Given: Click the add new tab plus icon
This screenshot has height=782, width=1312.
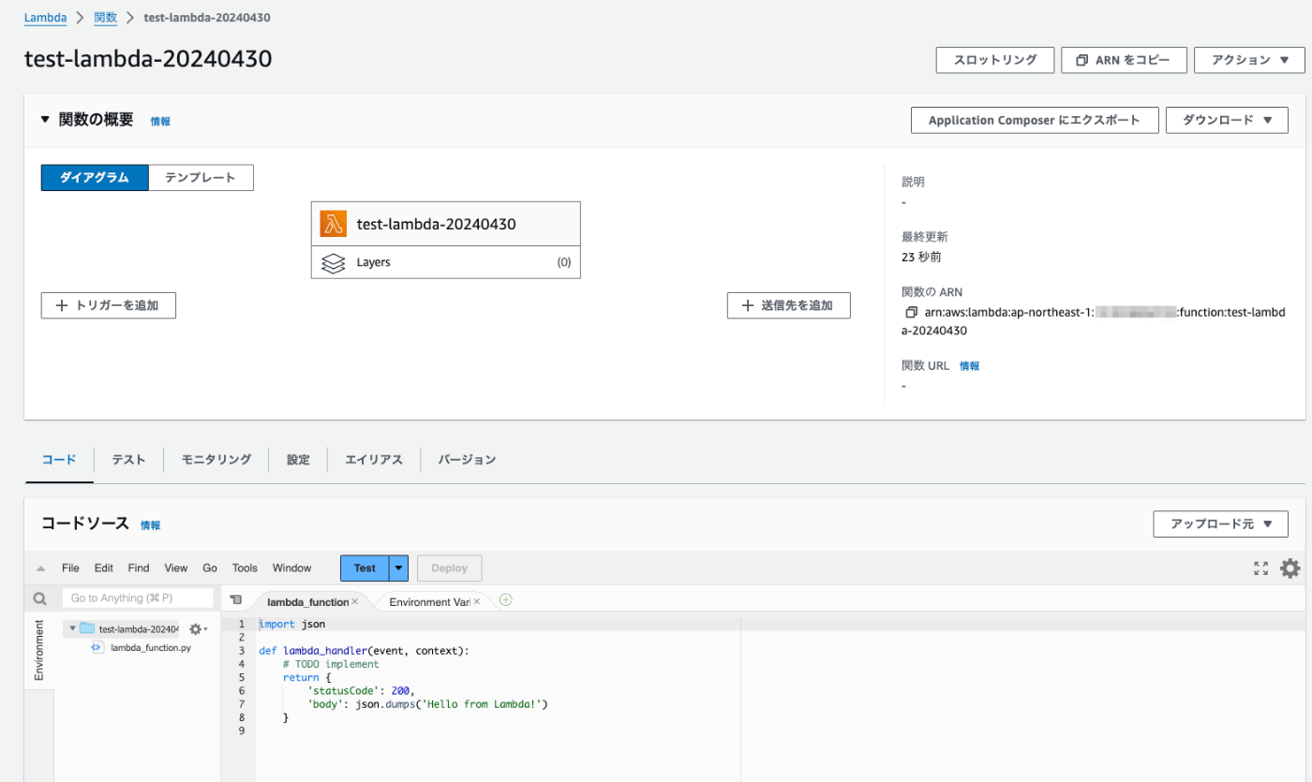Looking at the screenshot, I should [506, 600].
